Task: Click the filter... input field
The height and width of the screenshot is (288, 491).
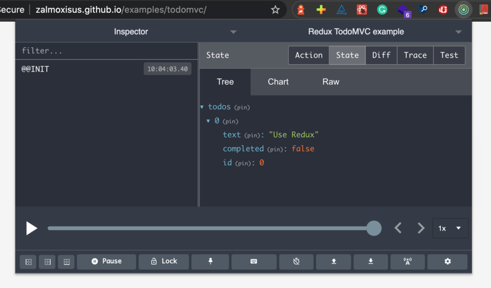Action: coord(107,51)
